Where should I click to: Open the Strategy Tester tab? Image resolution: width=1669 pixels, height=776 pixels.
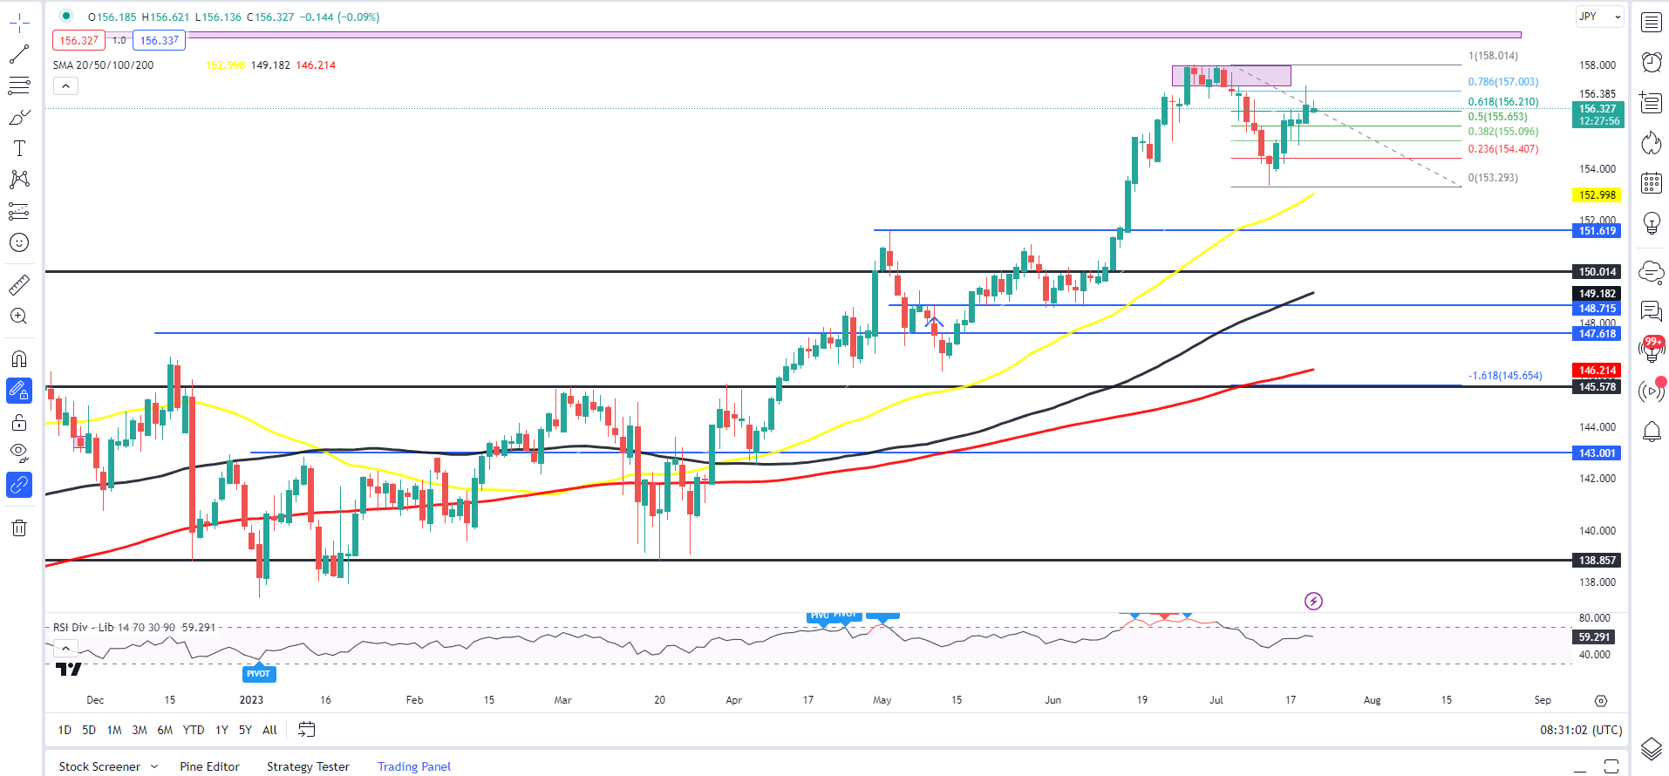point(308,766)
